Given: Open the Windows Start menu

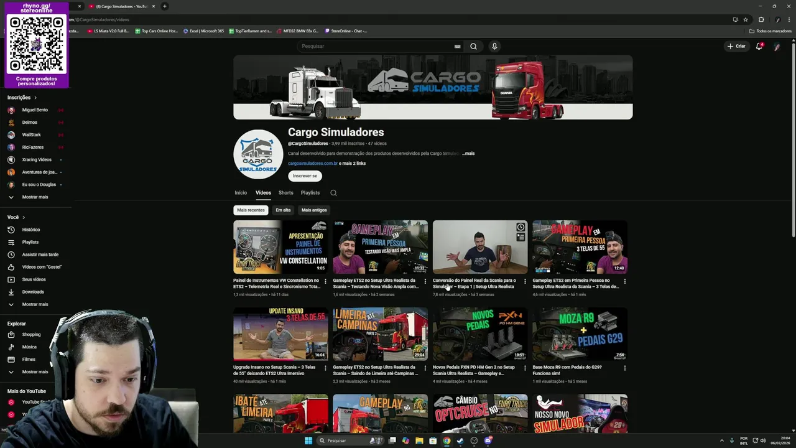Looking at the screenshot, I should [x=308, y=441].
